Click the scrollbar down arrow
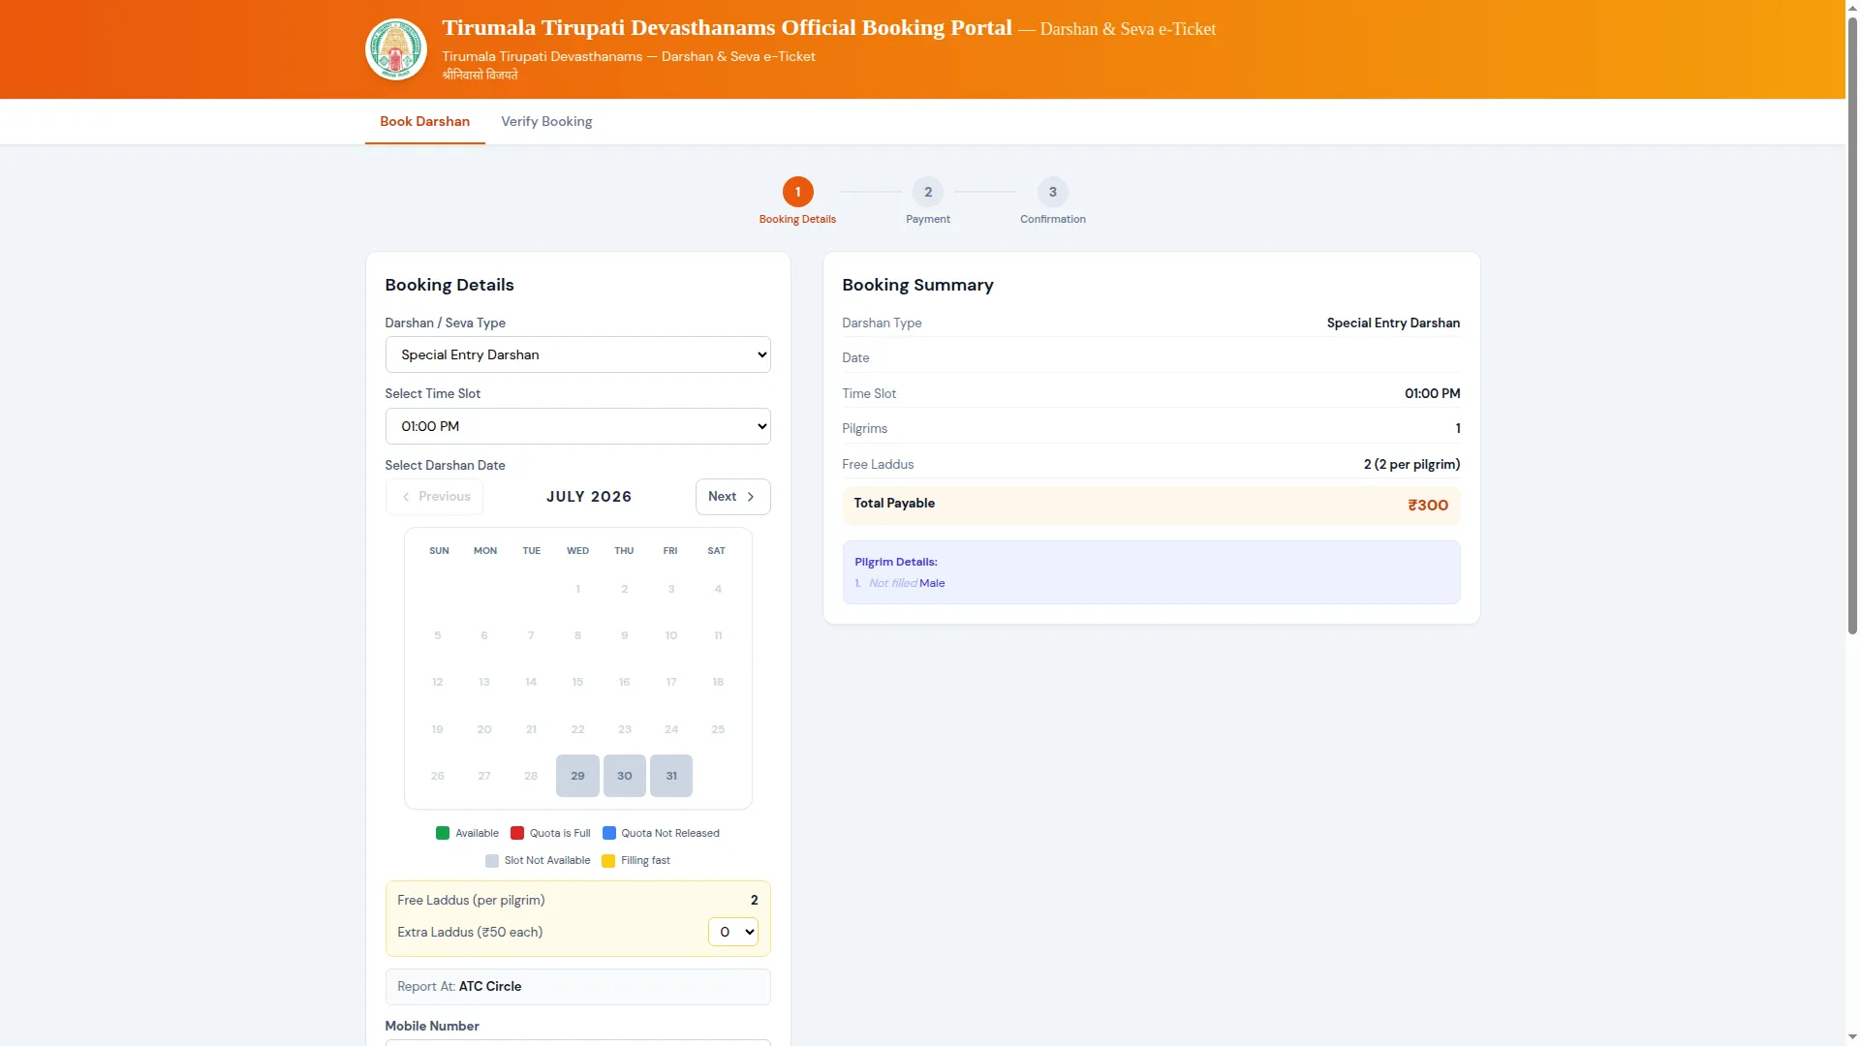This screenshot has width=1860, height=1046. click(x=1852, y=1038)
